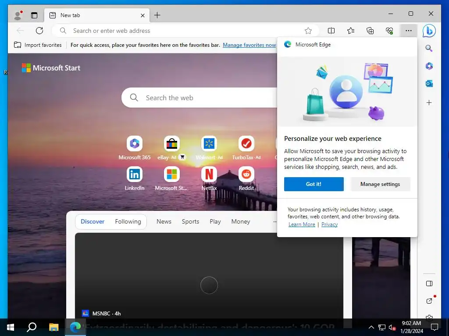This screenshot has width=449, height=336.
Task: Open link in external window icon
Action: pyautogui.click(x=429, y=301)
